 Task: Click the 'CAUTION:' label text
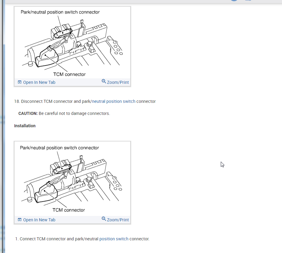pos(28,114)
